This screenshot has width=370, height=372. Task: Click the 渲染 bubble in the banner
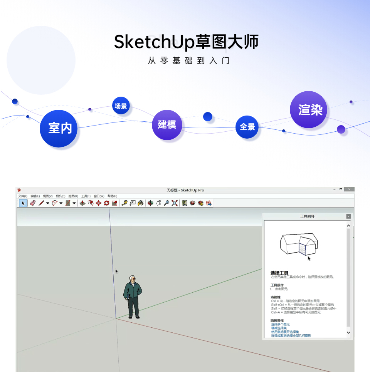308,110
